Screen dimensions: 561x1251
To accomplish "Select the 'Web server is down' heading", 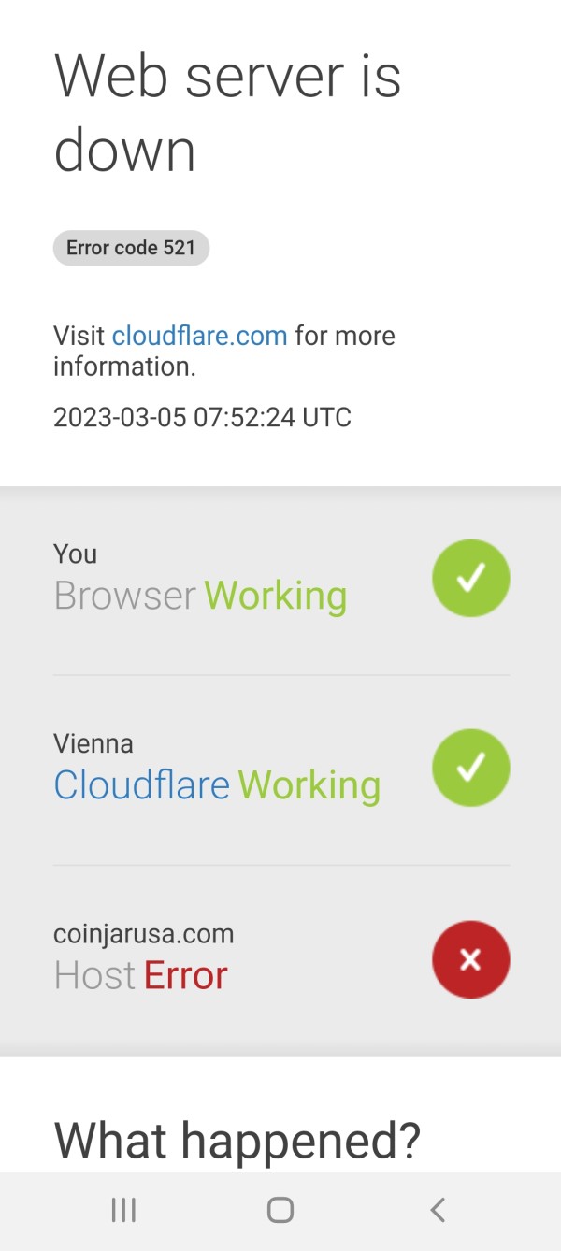I will click(x=227, y=113).
